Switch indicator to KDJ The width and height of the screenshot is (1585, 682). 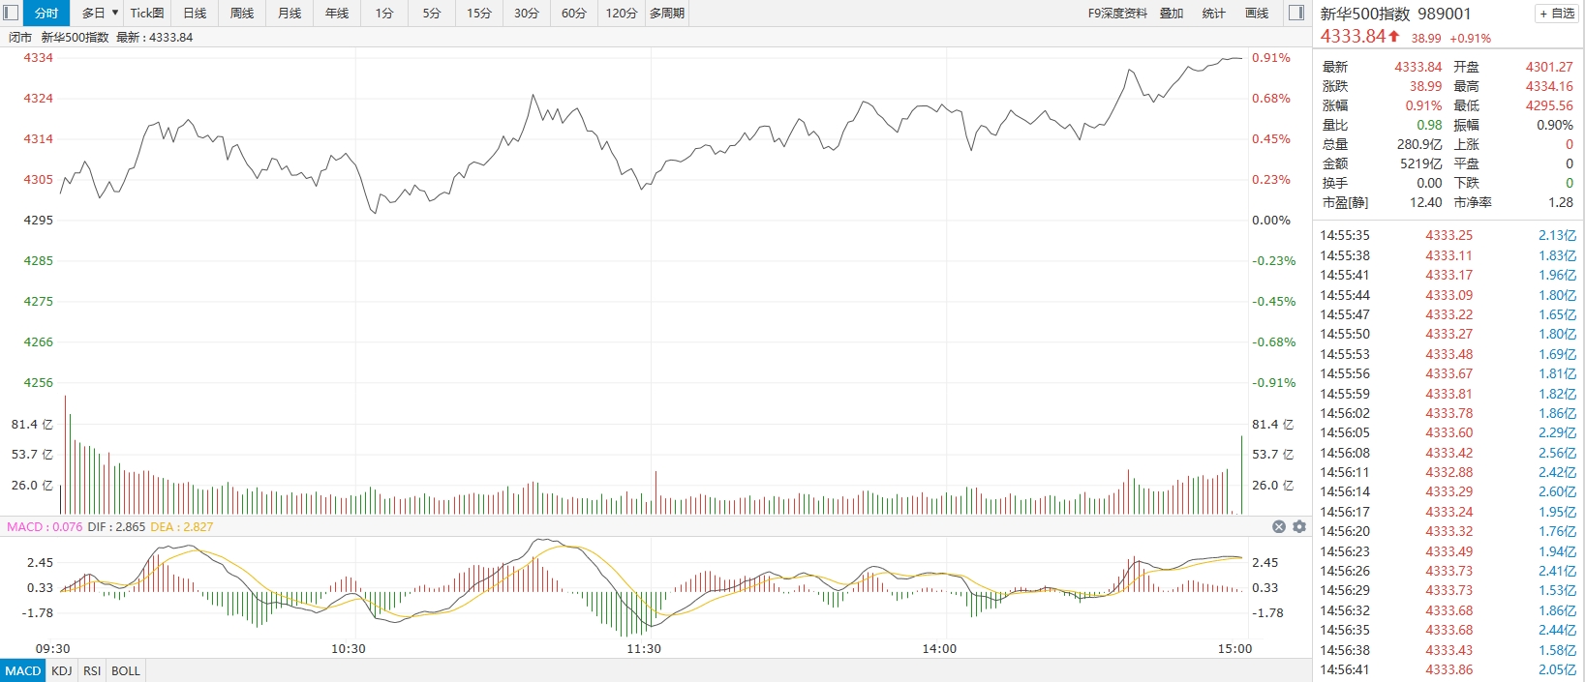[x=62, y=670]
